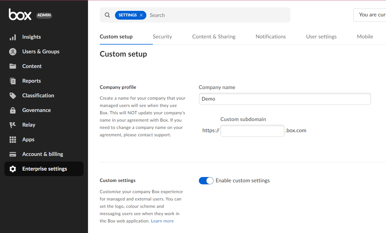Click the Reports document icon
Viewport: 386px width, 233px height.
[x=13, y=81]
